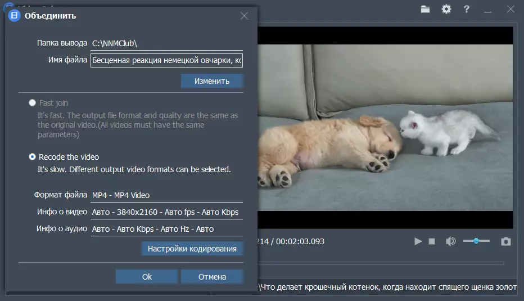Click the Инфо о видео value field

coord(166,212)
